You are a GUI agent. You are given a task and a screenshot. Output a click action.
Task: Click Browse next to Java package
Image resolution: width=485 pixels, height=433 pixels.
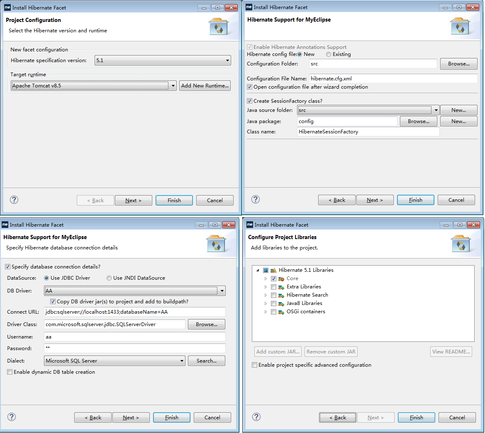click(x=418, y=121)
